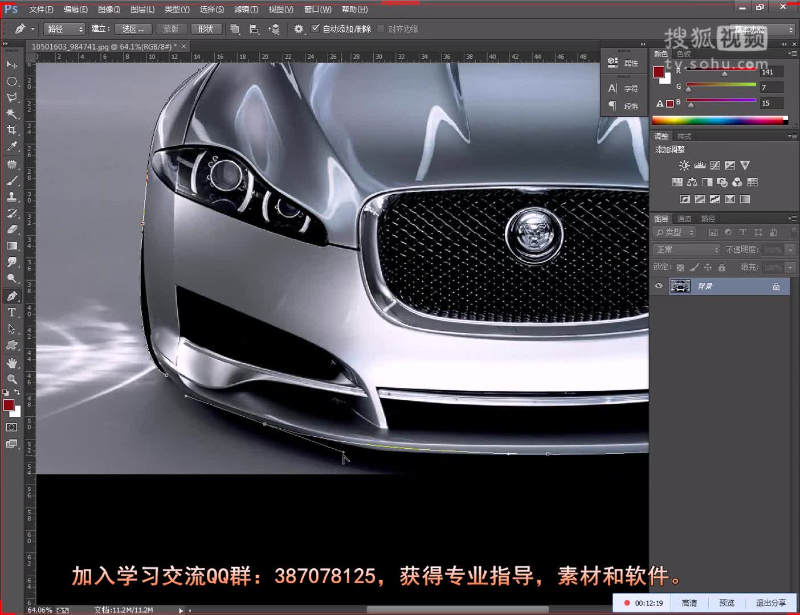Open path alignment icon in options bar
Image resolution: width=800 pixels, height=615 pixels.
(x=254, y=29)
